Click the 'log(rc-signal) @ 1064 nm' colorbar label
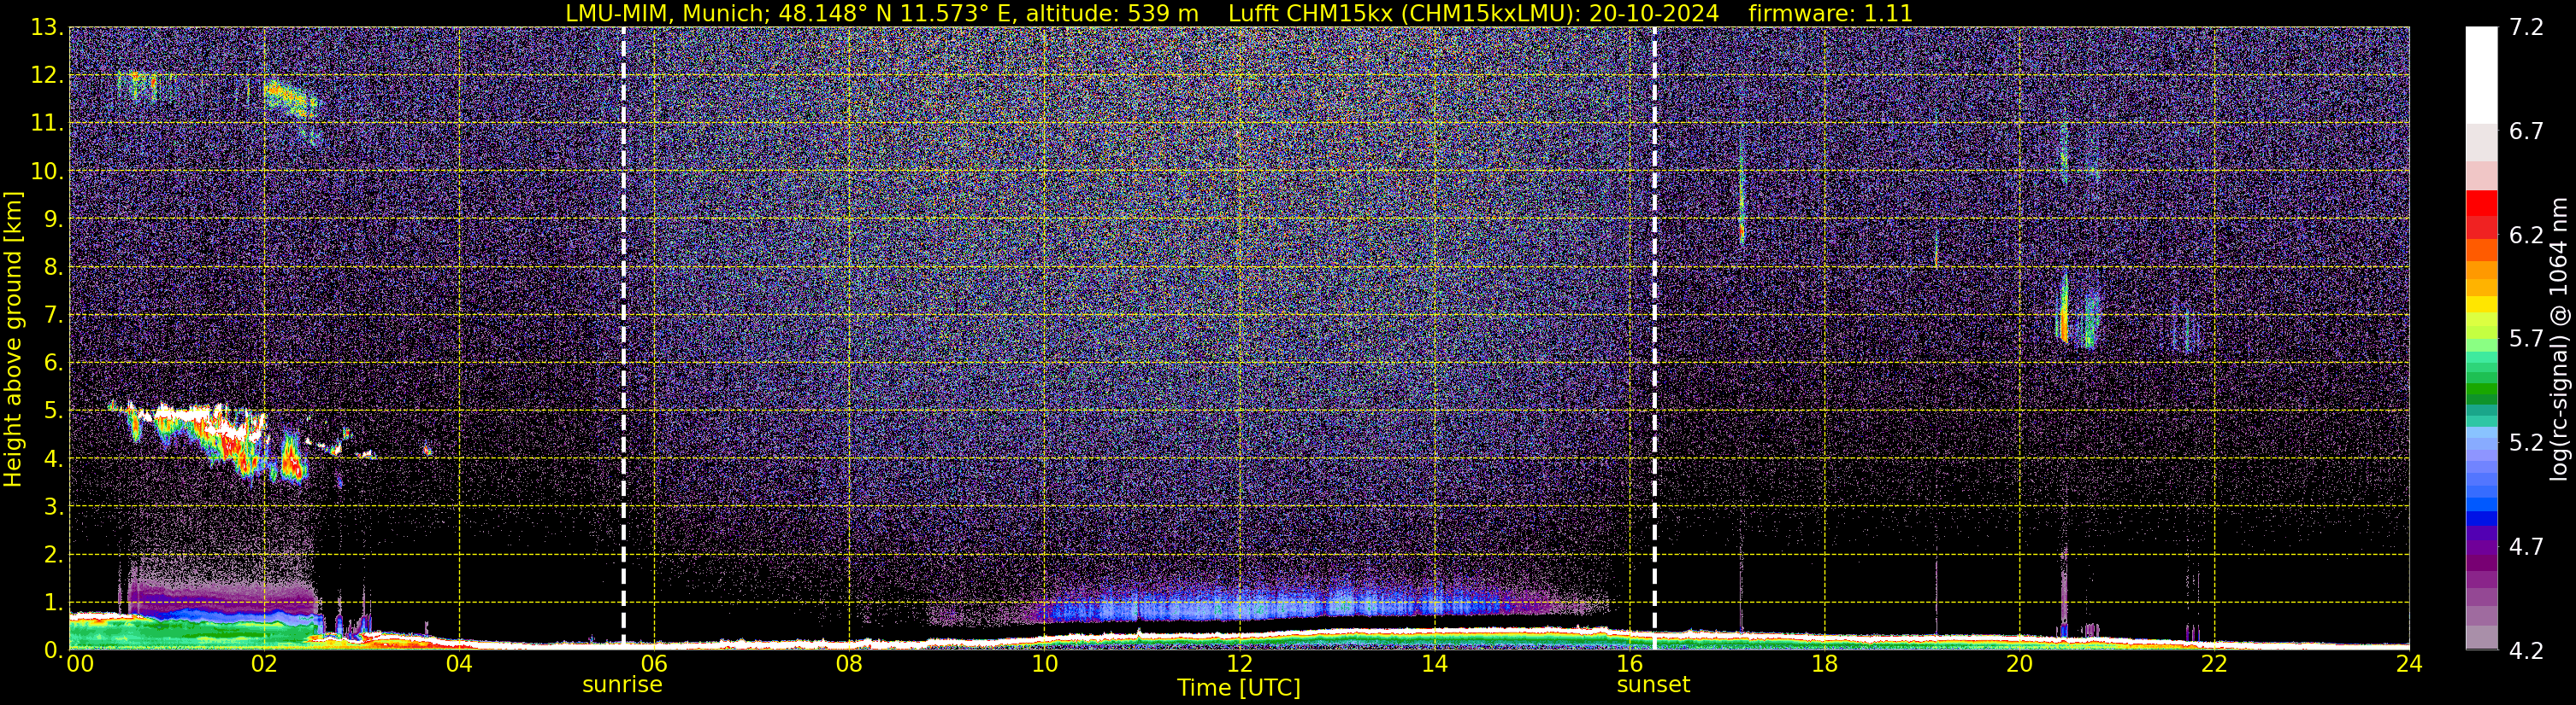 tap(2558, 339)
